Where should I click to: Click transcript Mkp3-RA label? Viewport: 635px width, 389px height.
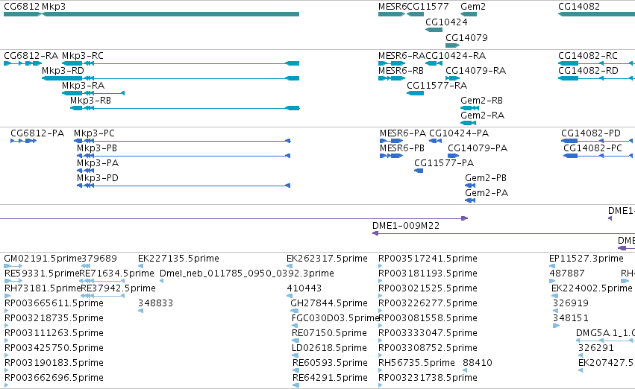(x=83, y=85)
